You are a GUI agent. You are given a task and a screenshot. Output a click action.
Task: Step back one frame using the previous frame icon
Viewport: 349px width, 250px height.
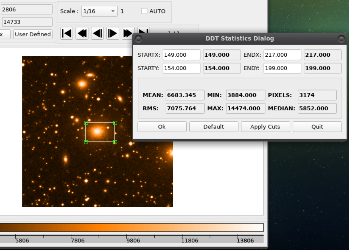tap(97, 33)
